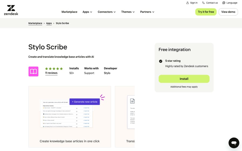
Task: Click the document icon in second screenshot
Action: 132,101
